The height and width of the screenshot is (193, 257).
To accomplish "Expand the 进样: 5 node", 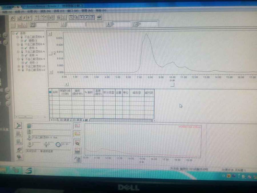I will pos(22,48).
